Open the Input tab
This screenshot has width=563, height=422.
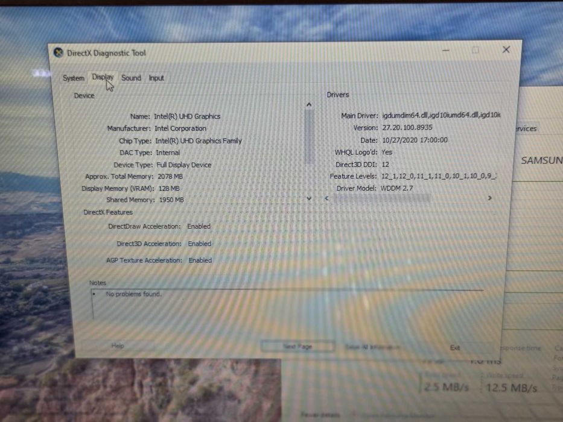[x=156, y=78]
